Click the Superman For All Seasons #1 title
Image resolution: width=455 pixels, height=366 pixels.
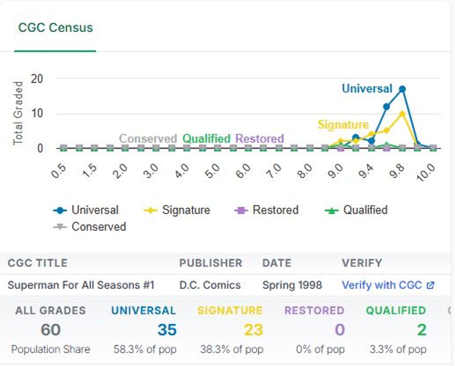click(x=81, y=285)
